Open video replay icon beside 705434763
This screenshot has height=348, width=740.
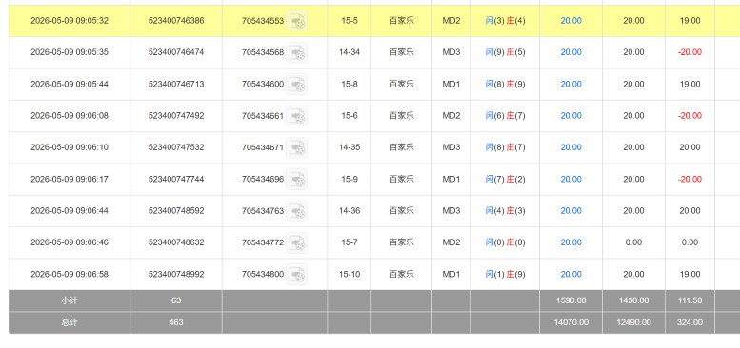(297, 210)
